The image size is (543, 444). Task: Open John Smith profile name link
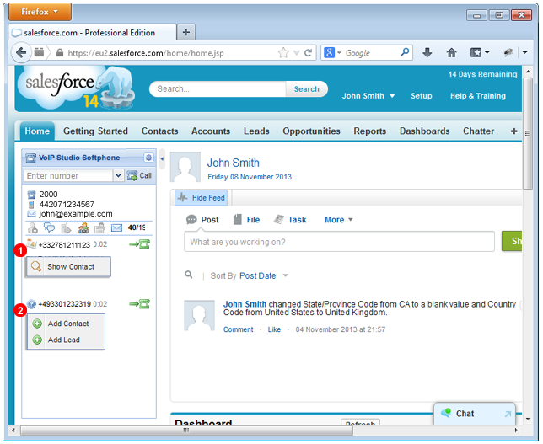(x=233, y=163)
